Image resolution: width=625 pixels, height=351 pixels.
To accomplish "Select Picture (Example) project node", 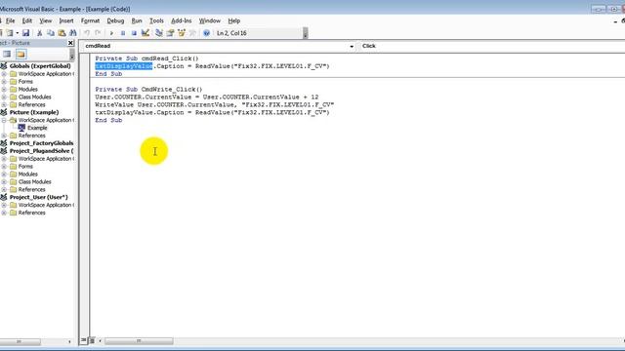I will point(34,113).
